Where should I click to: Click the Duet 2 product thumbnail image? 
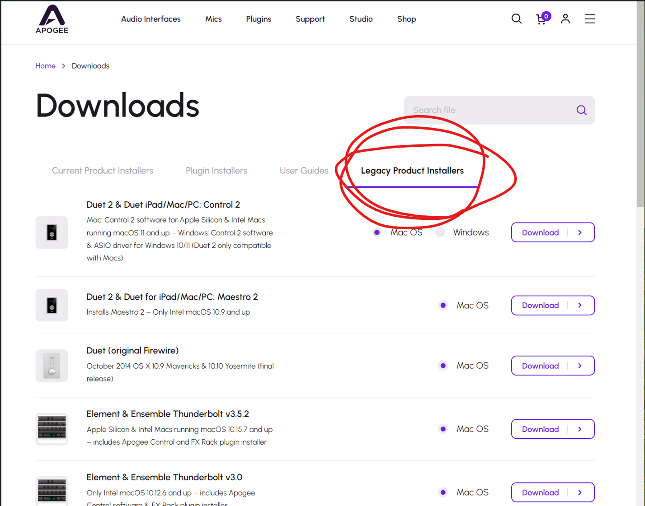52,232
